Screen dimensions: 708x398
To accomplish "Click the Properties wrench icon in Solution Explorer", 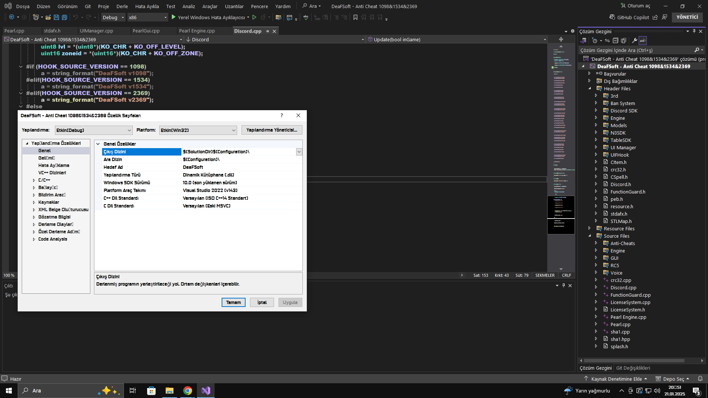I will pos(634,41).
